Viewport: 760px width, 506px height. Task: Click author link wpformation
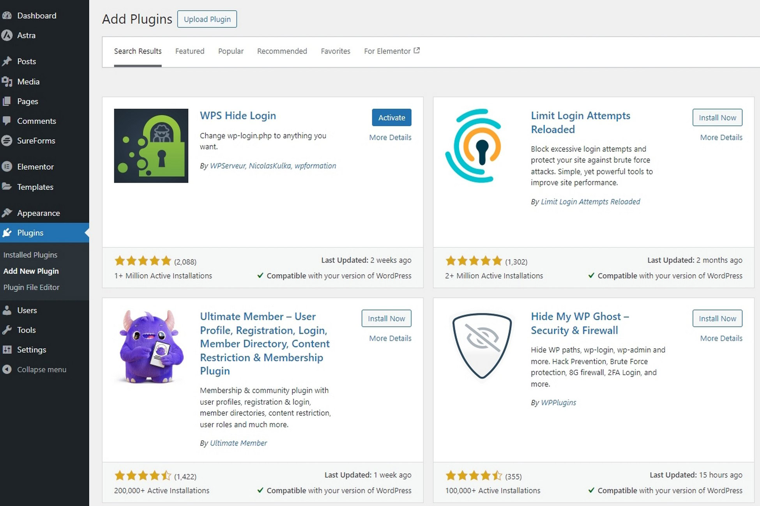tap(315, 166)
